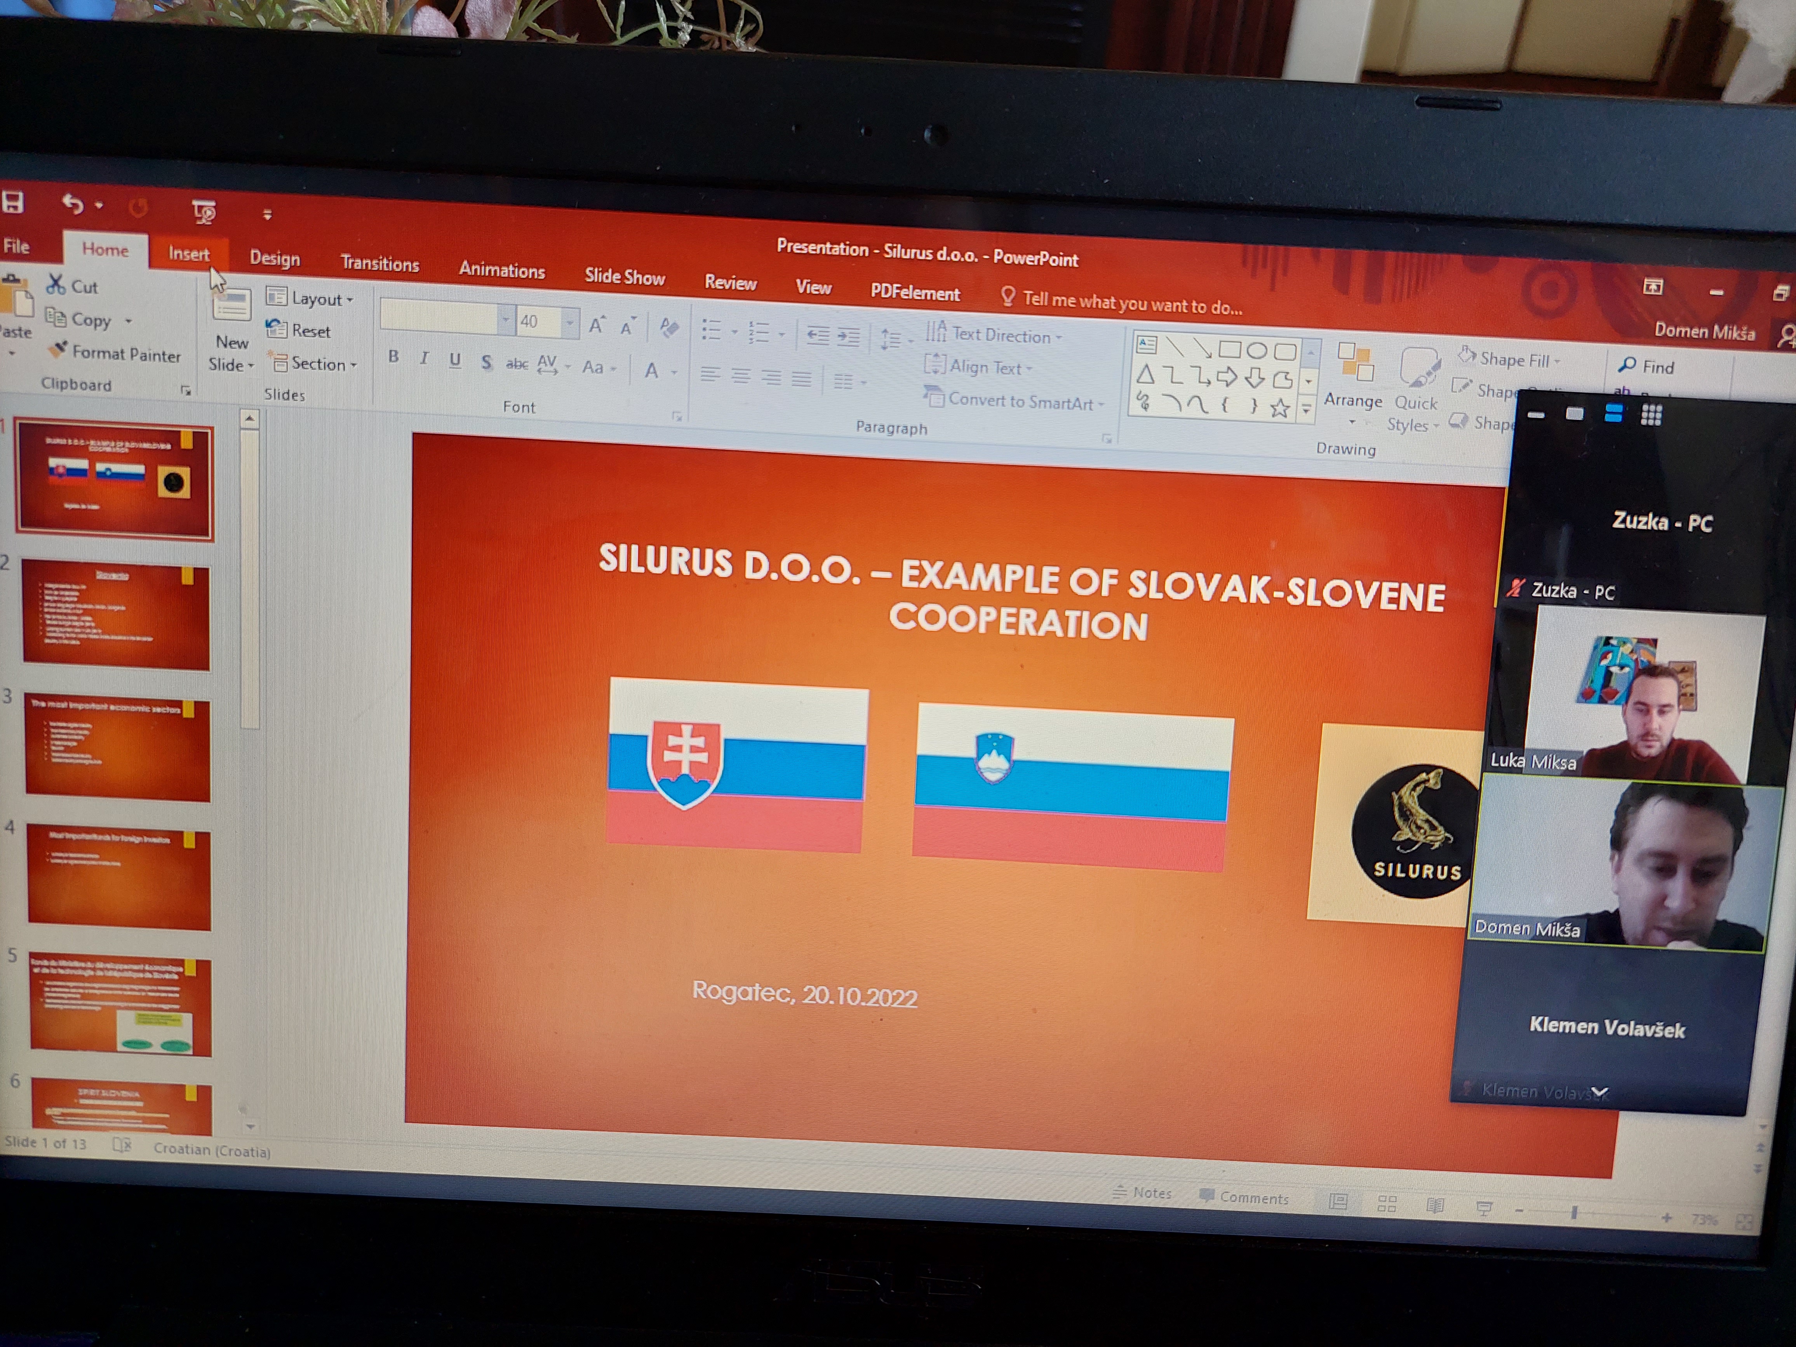
Task: Switch to the Slide Show tab
Action: 625,276
